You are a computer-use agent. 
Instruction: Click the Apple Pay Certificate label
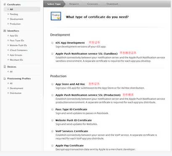(x=70, y=146)
